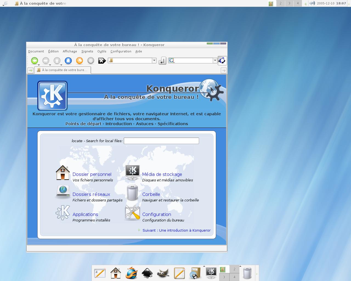Click the Dossiers réseaux drive icon

(x=63, y=192)
